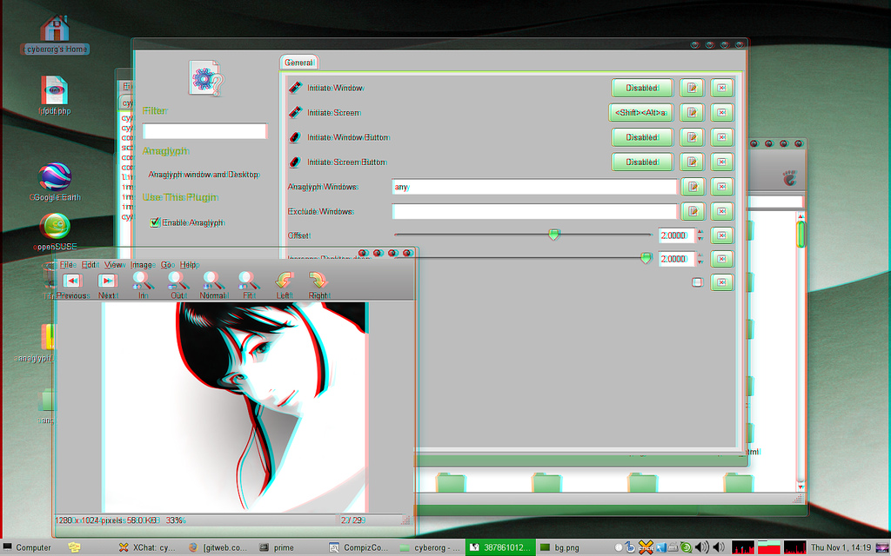Toggle the Enable Anaglyph checkbox
Image resolution: width=891 pixels, height=556 pixels.
154,222
